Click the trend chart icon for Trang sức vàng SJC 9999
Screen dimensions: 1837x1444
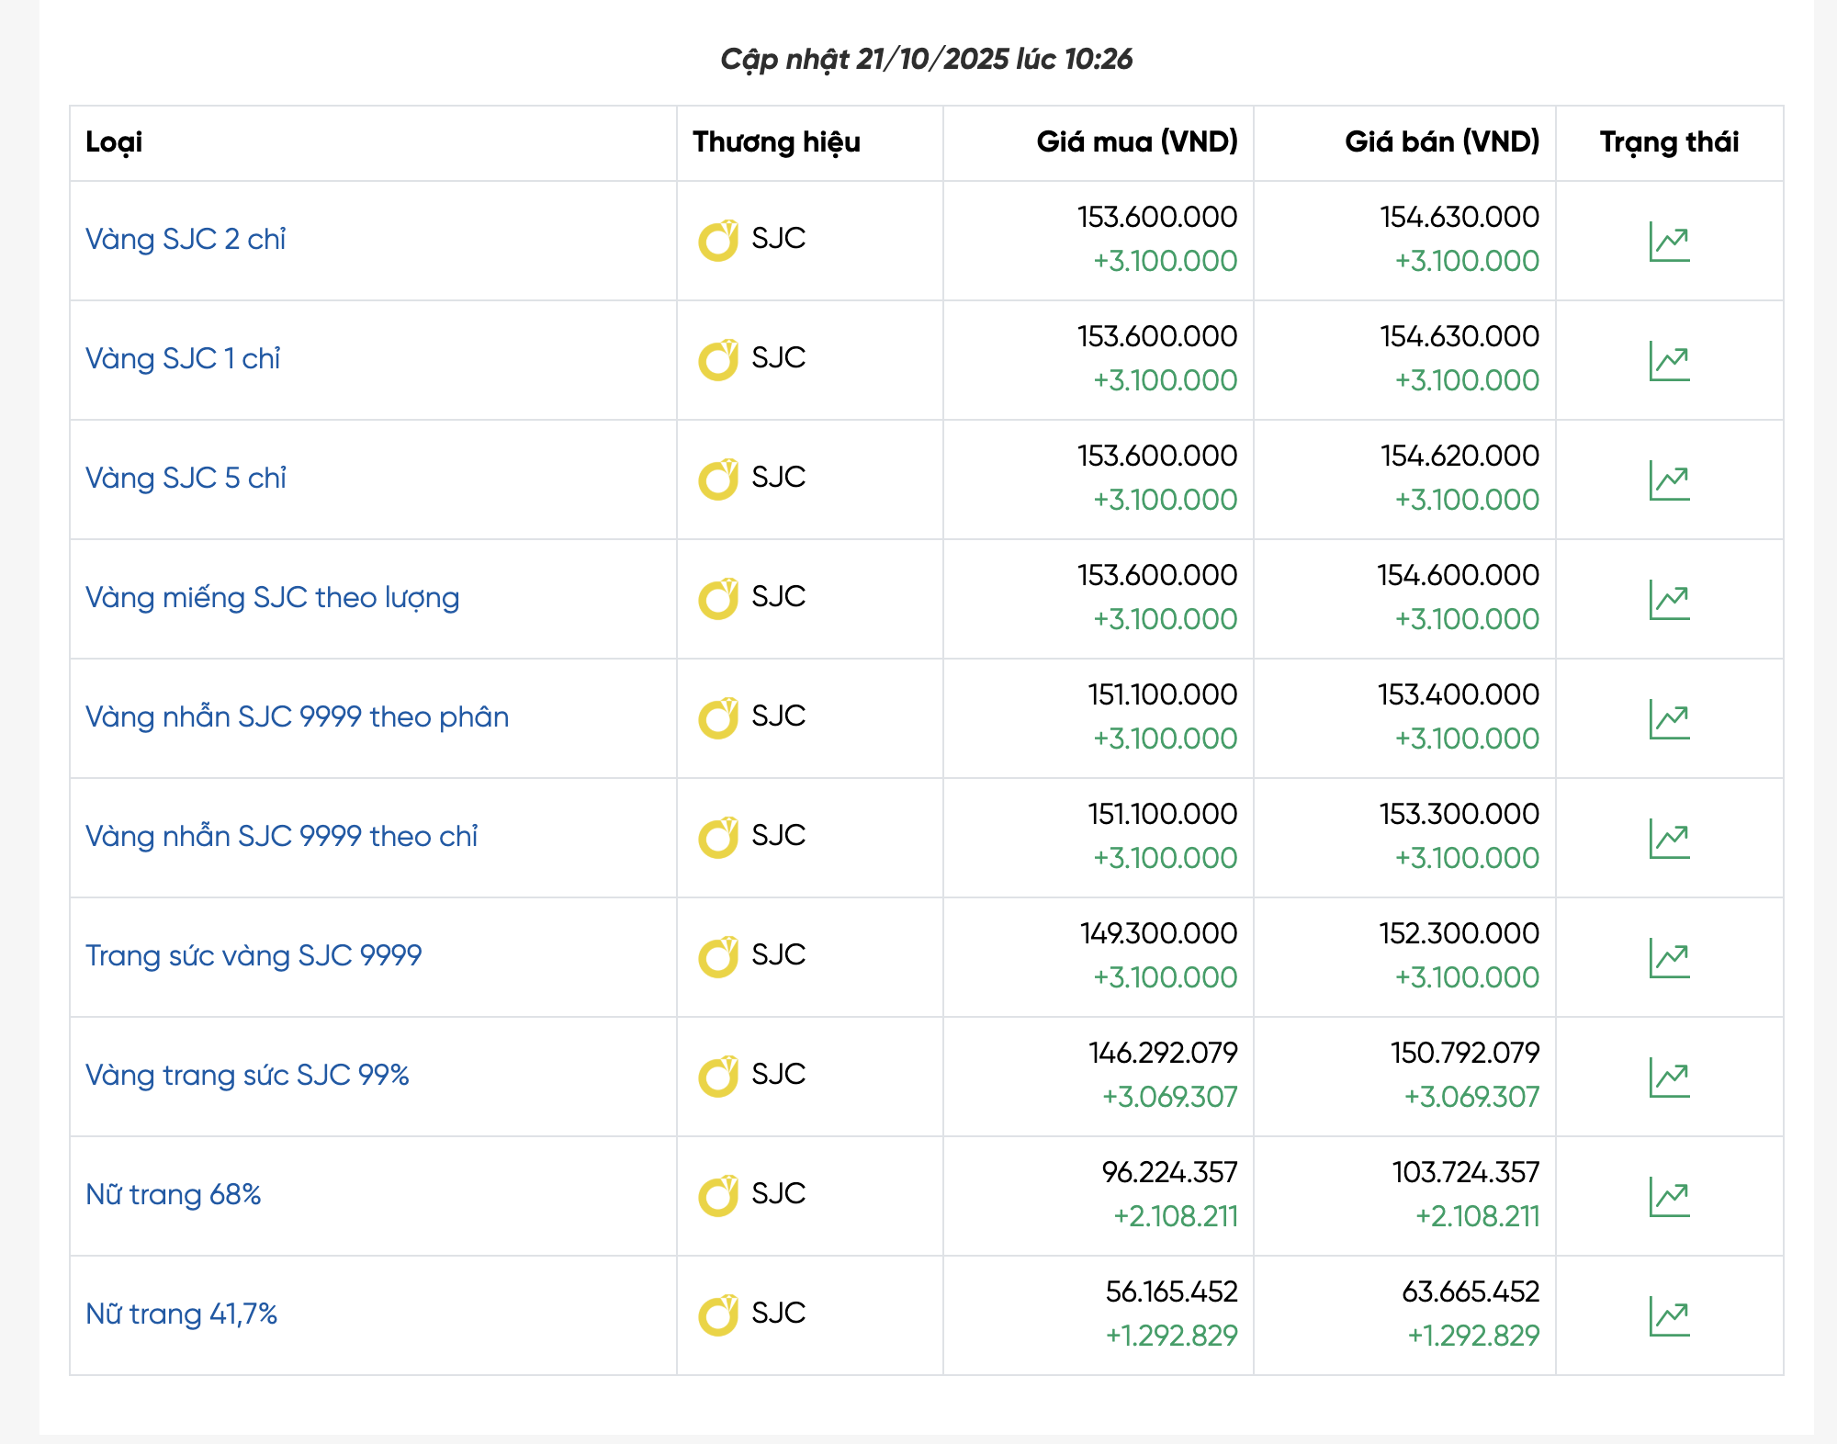pyautogui.click(x=1669, y=958)
